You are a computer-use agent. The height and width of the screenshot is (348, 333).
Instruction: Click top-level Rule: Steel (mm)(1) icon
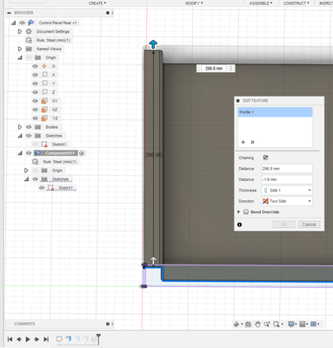point(29,40)
